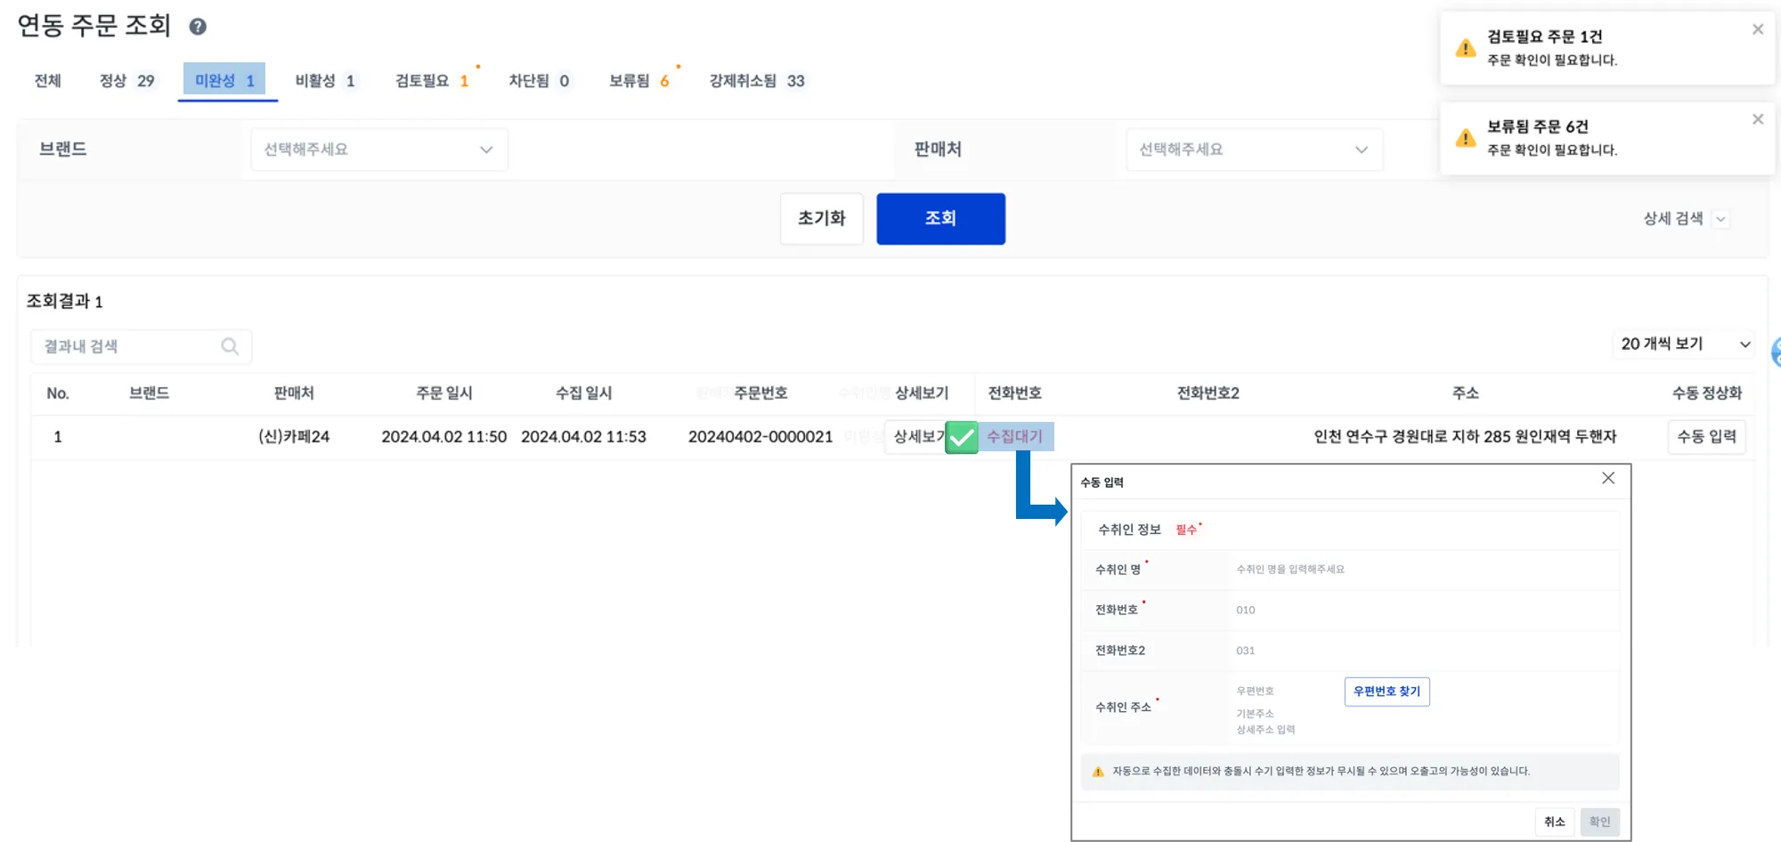Open the 판매처 dropdown

pos(1255,150)
